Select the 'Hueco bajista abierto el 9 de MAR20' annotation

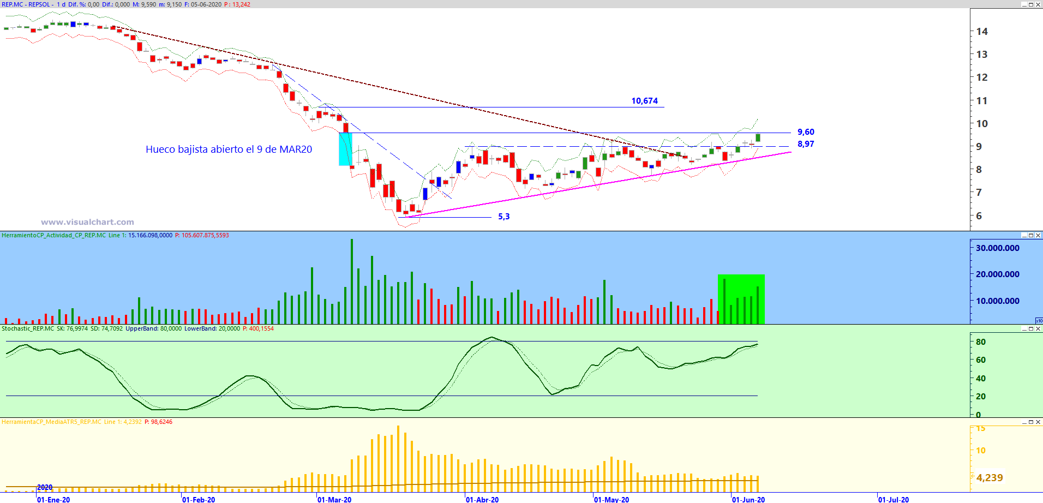[x=229, y=149]
